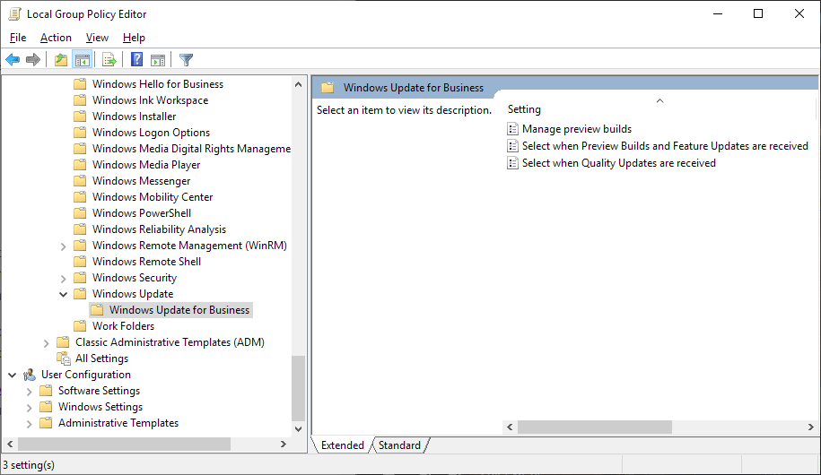Select Windows Media Player folder
Screen dimensions: 821x475
(x=146, y=165)
